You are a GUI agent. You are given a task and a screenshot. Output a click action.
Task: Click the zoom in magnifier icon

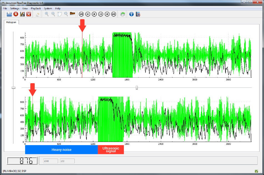tap(47, 14)
